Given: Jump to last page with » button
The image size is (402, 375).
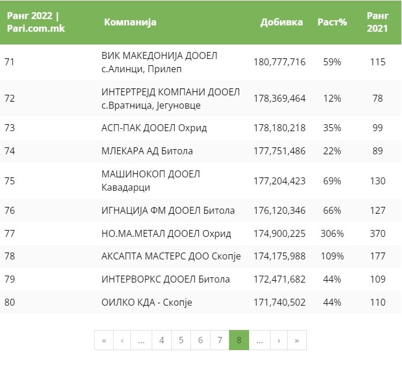Looking at the screenshot, I should [x=296, y=340].
